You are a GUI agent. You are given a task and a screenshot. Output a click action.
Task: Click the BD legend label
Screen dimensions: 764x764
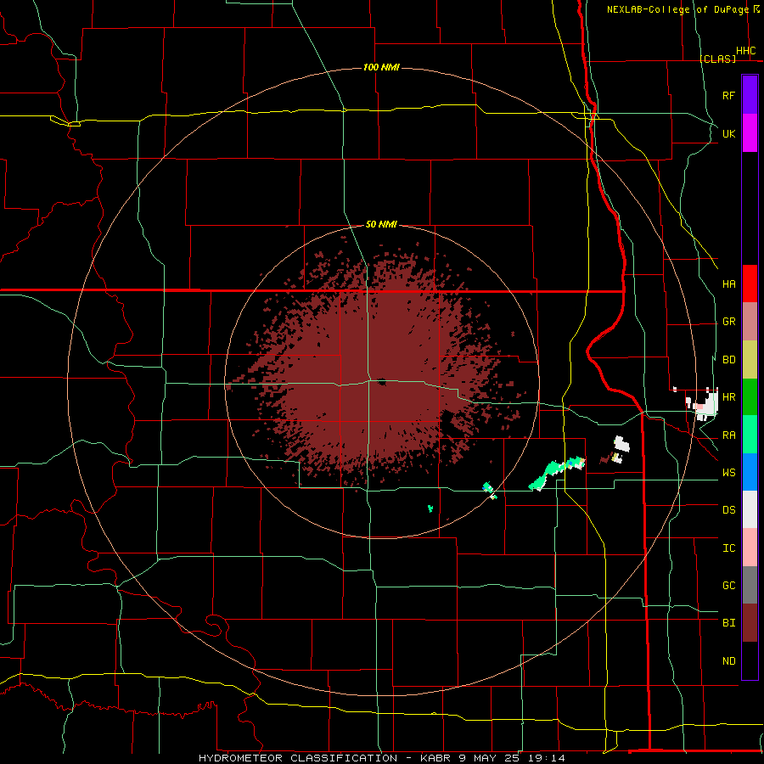[x=728, y=360]
